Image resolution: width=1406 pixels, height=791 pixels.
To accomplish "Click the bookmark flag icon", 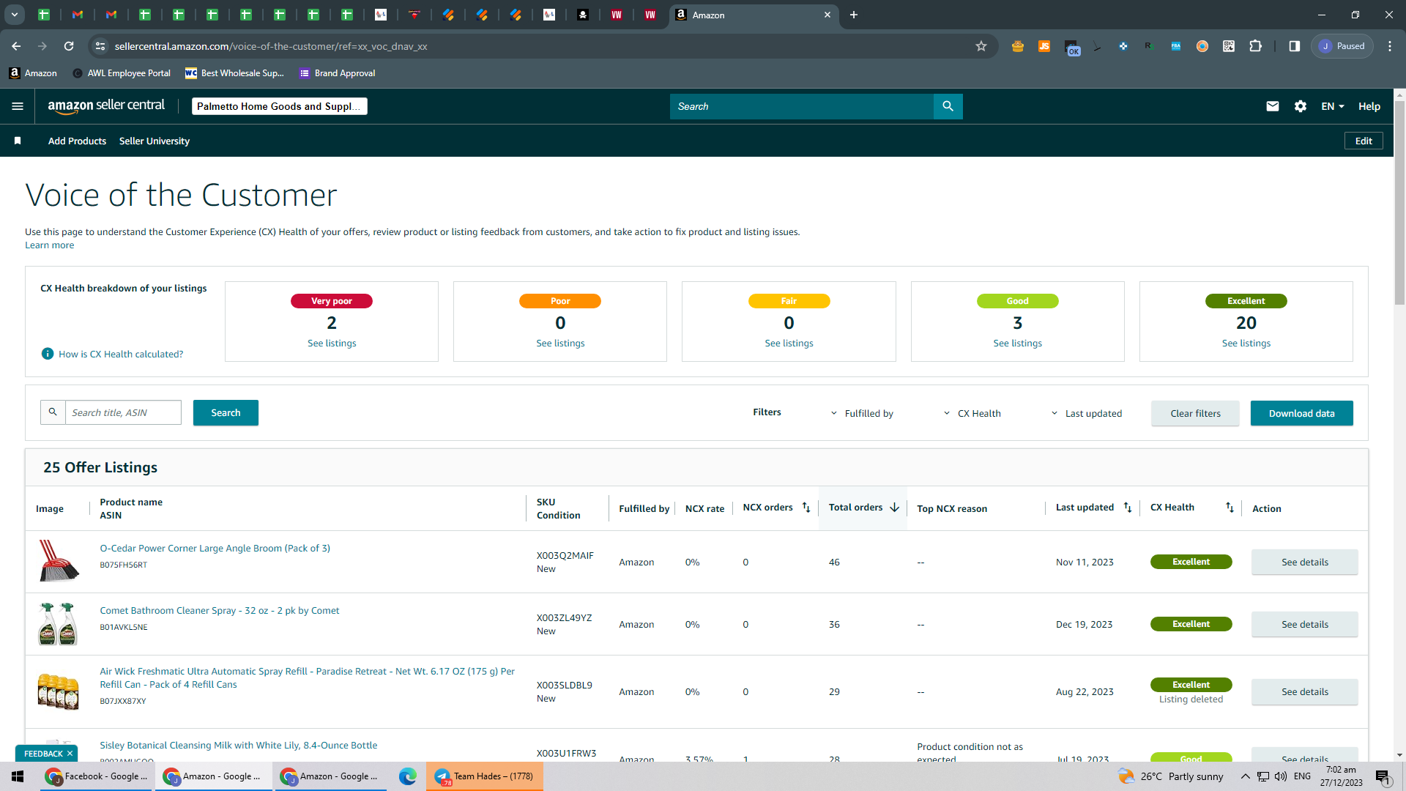I will click(18, 141).
